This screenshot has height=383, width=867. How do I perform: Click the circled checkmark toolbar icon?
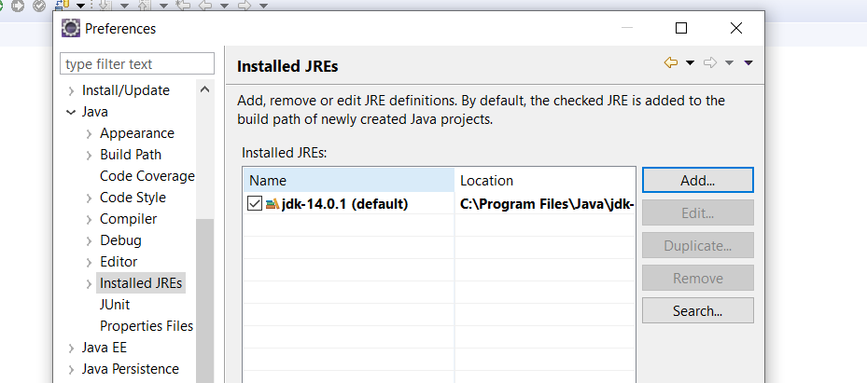coord(38,6)
